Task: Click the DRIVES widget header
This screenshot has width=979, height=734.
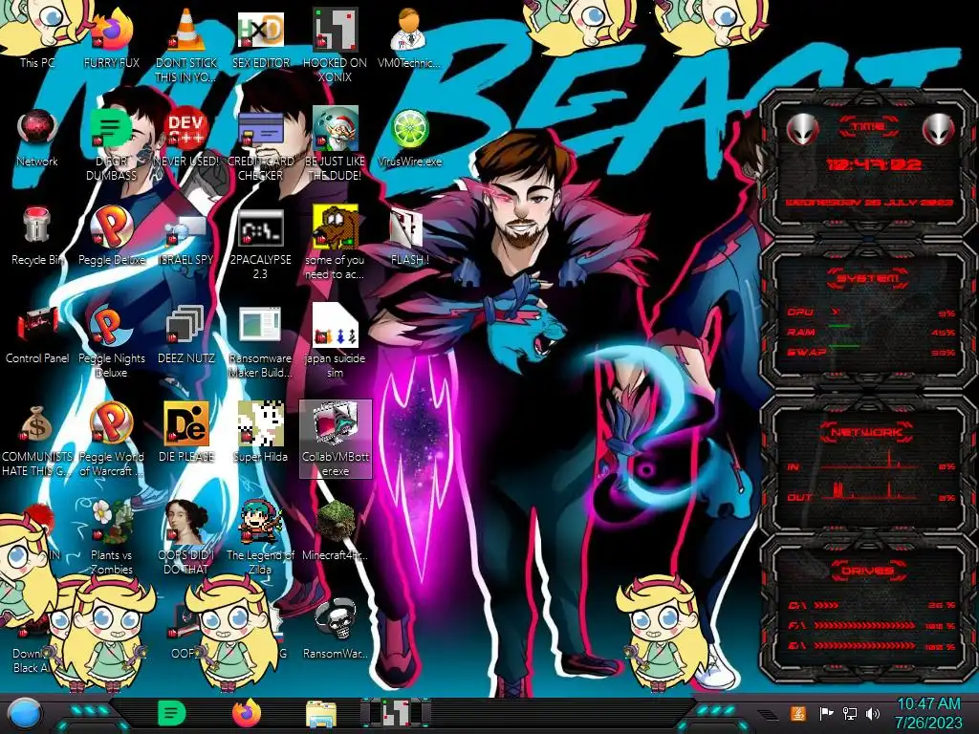Action: [868, 571]
